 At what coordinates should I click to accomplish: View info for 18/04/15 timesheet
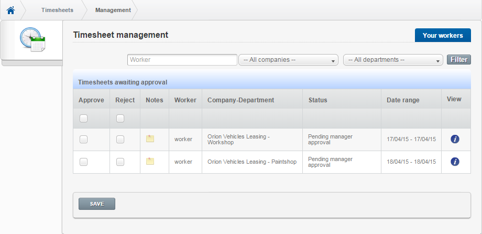(x=455, y=162)
